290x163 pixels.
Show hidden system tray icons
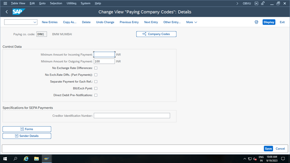(245, 159)
